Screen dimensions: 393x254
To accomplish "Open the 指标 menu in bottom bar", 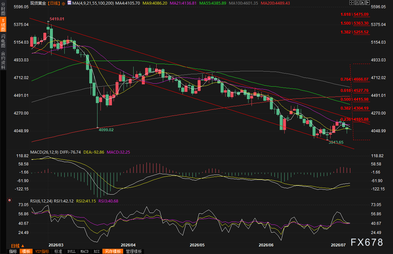I will [x=13, y=251].
